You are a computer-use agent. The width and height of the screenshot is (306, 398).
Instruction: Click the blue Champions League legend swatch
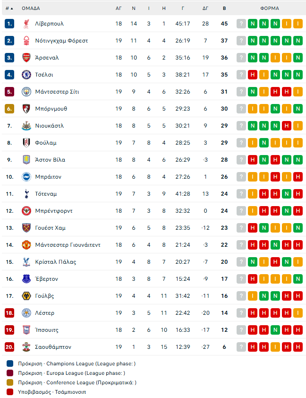[x=10, y=363]
